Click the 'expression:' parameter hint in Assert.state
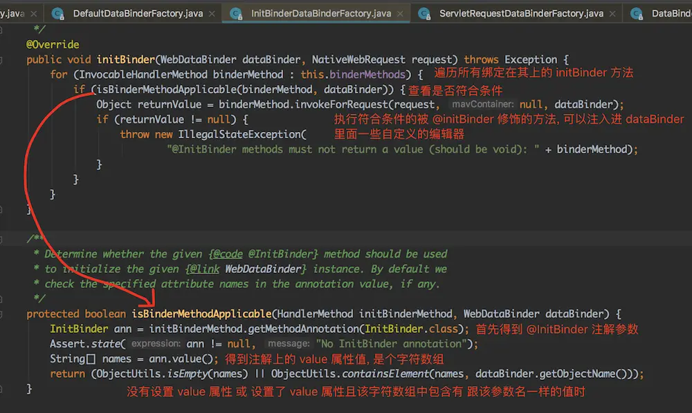Screen dimensions: 692x413 (156, 344)
